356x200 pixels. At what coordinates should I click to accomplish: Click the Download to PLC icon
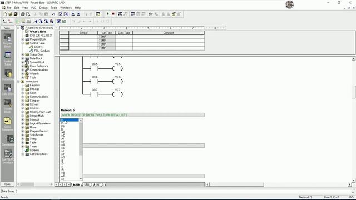click(x=78, y=14)
